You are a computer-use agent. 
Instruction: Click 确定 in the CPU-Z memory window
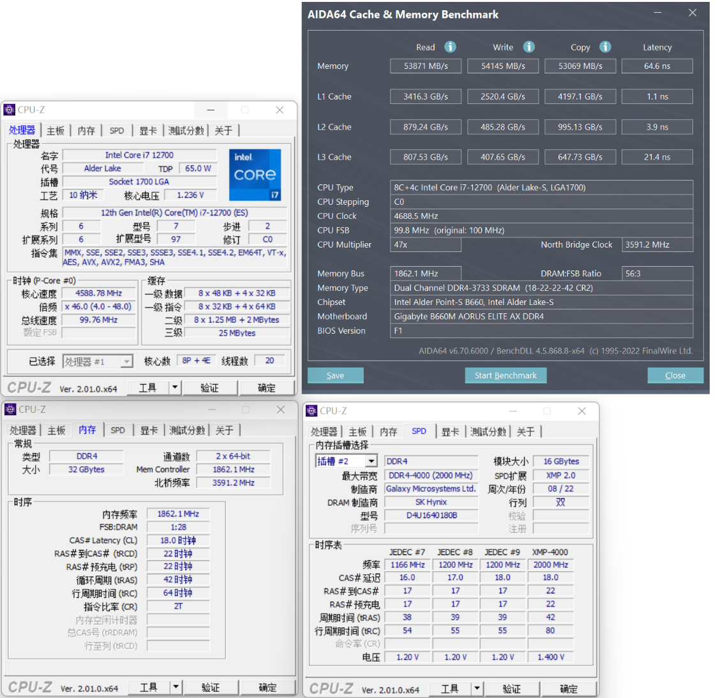(267, 687)
